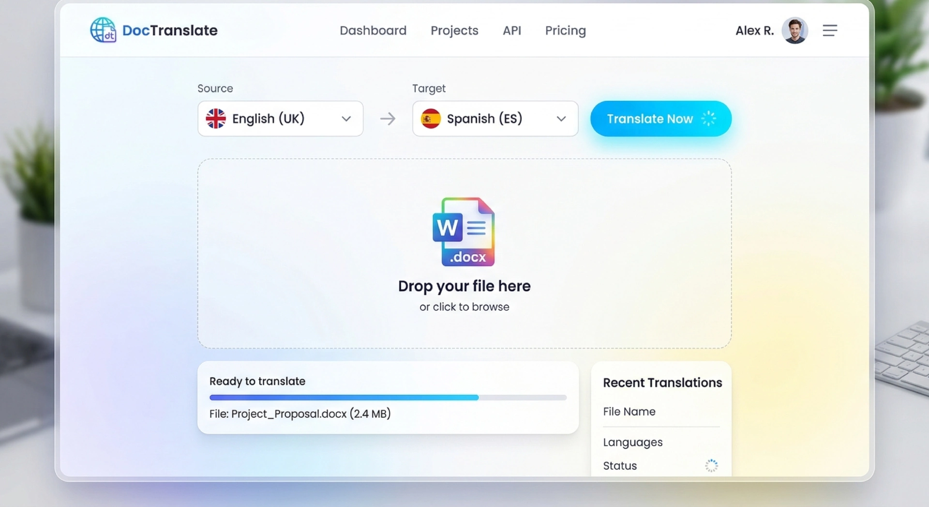Image resolution: width=929 pixels, height=507 pixels.
Task: Open the Projects nav item
Action: 454,31
